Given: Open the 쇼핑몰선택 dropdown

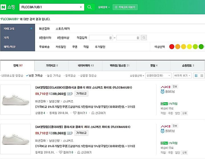Looking at the screenshot, I should 137,76.
